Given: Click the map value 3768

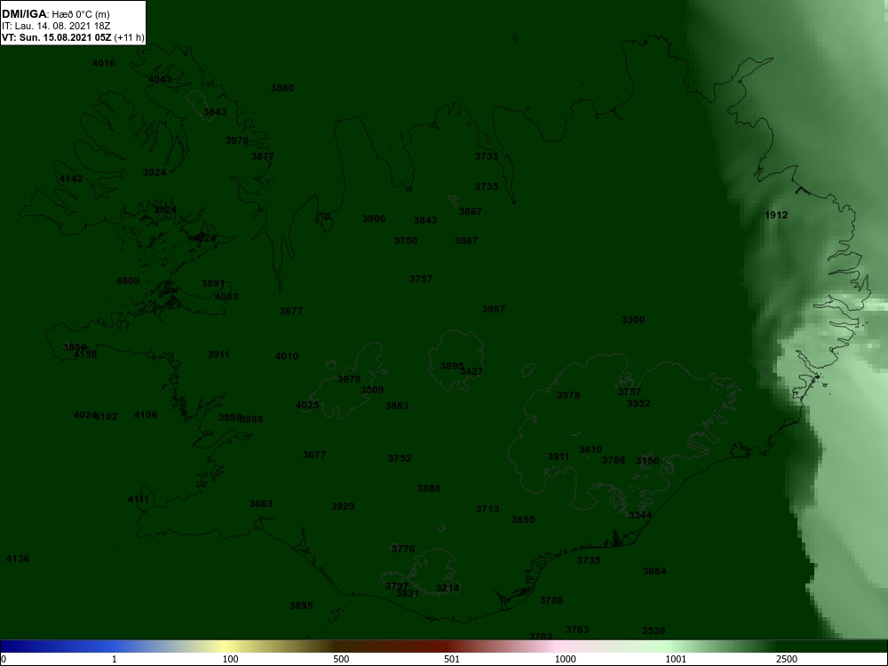Looking at the screenshot, I should (x=614, y=460).
